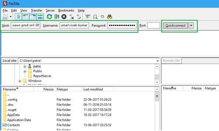Select the Application Data folder row
This screenshot has height=131, width=219.
pyautogui.click(x=78, y=120)
